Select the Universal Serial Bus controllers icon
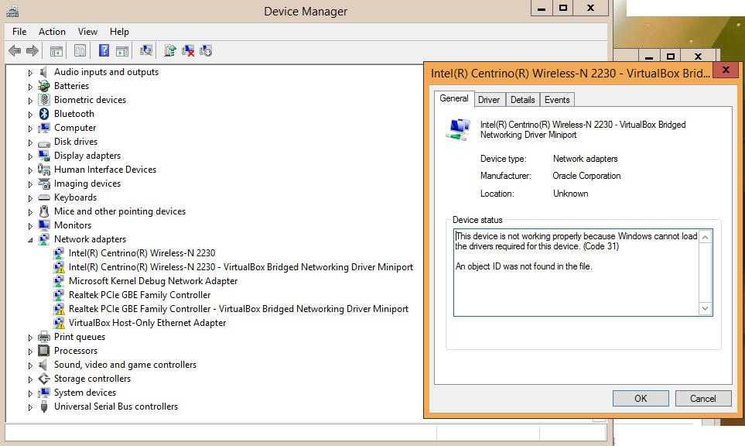The width and height of the screenshot is (745, 446). tap(44, 407)
